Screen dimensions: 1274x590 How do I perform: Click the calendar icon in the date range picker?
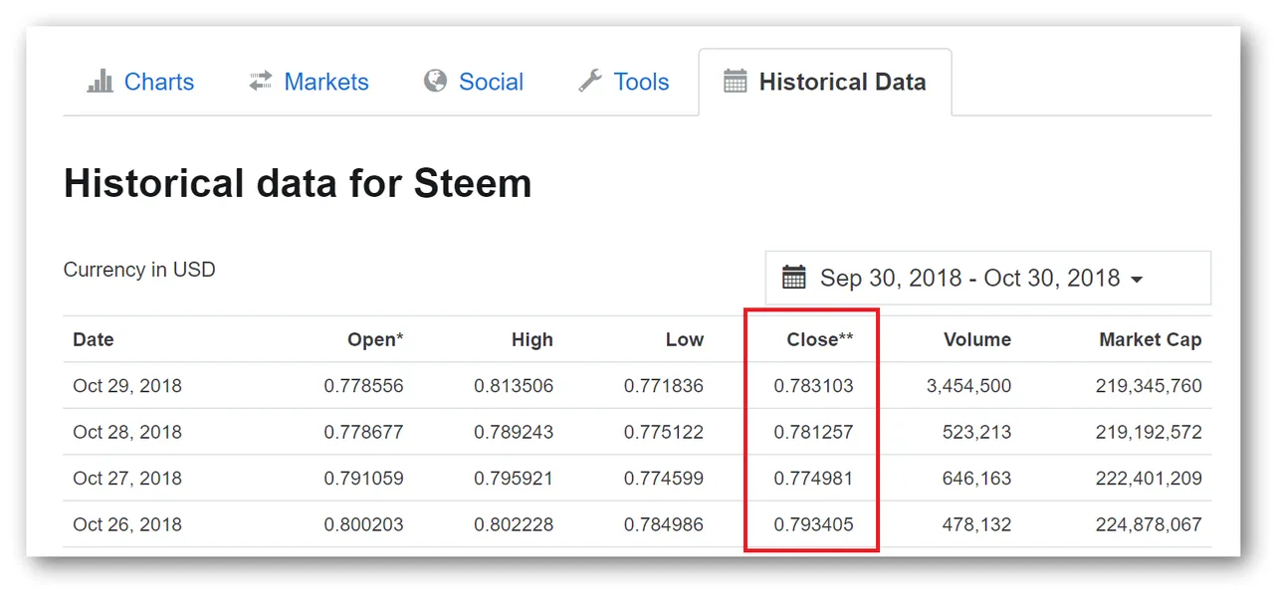coord(793,278)
